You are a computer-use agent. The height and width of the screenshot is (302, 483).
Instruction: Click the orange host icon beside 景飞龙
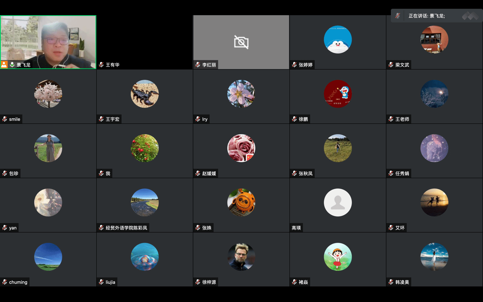coord(4,65)
